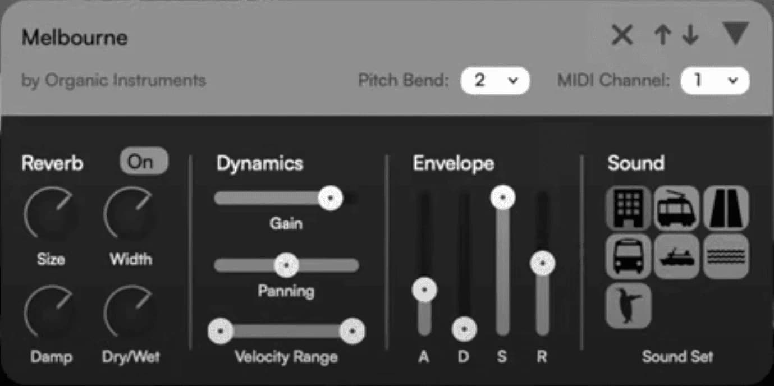Toggle the Reverb On switch
The image size is (774, 386).
click(x=144, y=162)
